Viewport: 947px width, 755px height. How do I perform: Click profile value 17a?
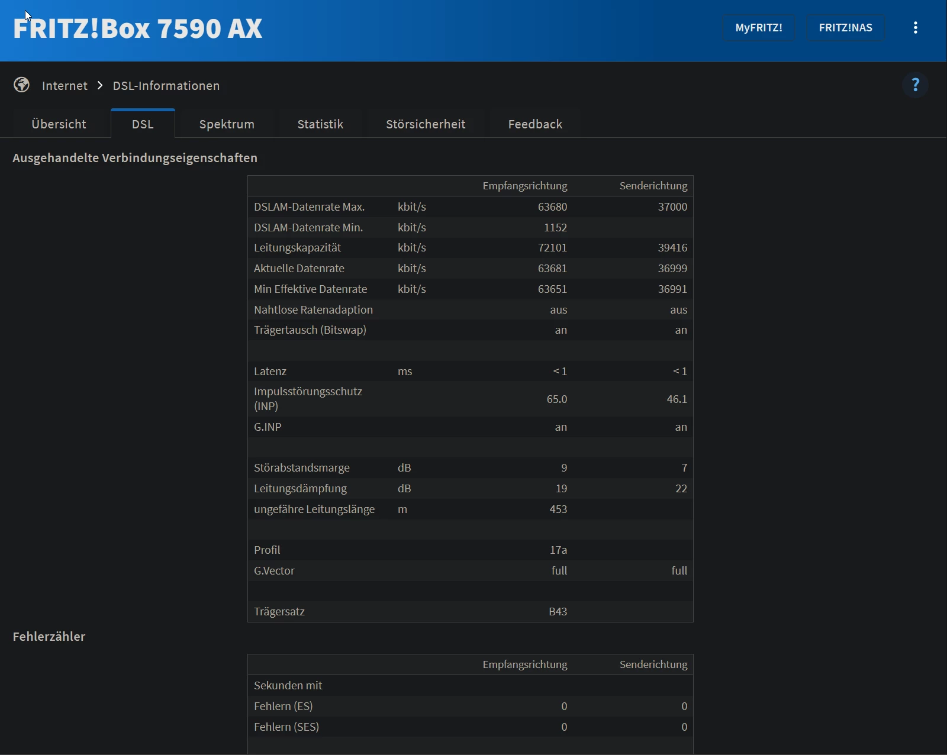(x=558, y=550)
